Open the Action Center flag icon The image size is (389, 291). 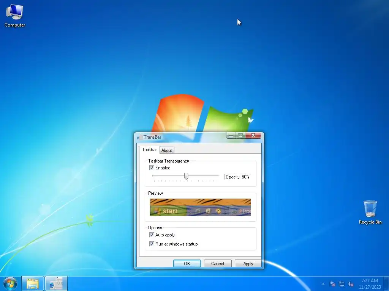(x=332, y=284)
